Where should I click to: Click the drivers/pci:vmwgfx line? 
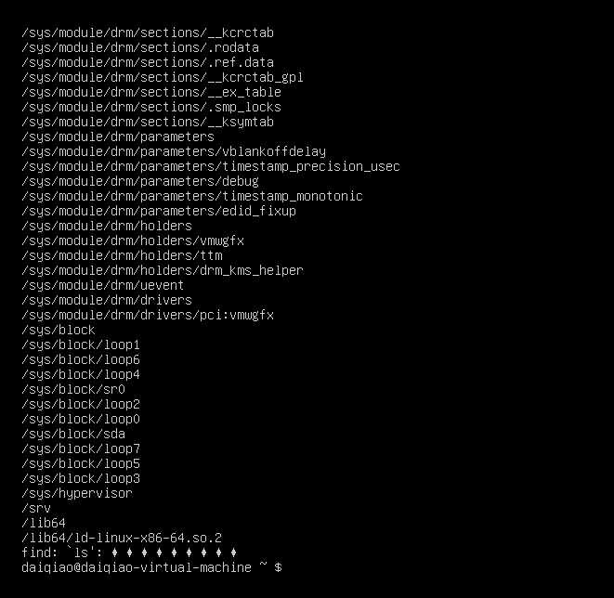click(148, 316)
